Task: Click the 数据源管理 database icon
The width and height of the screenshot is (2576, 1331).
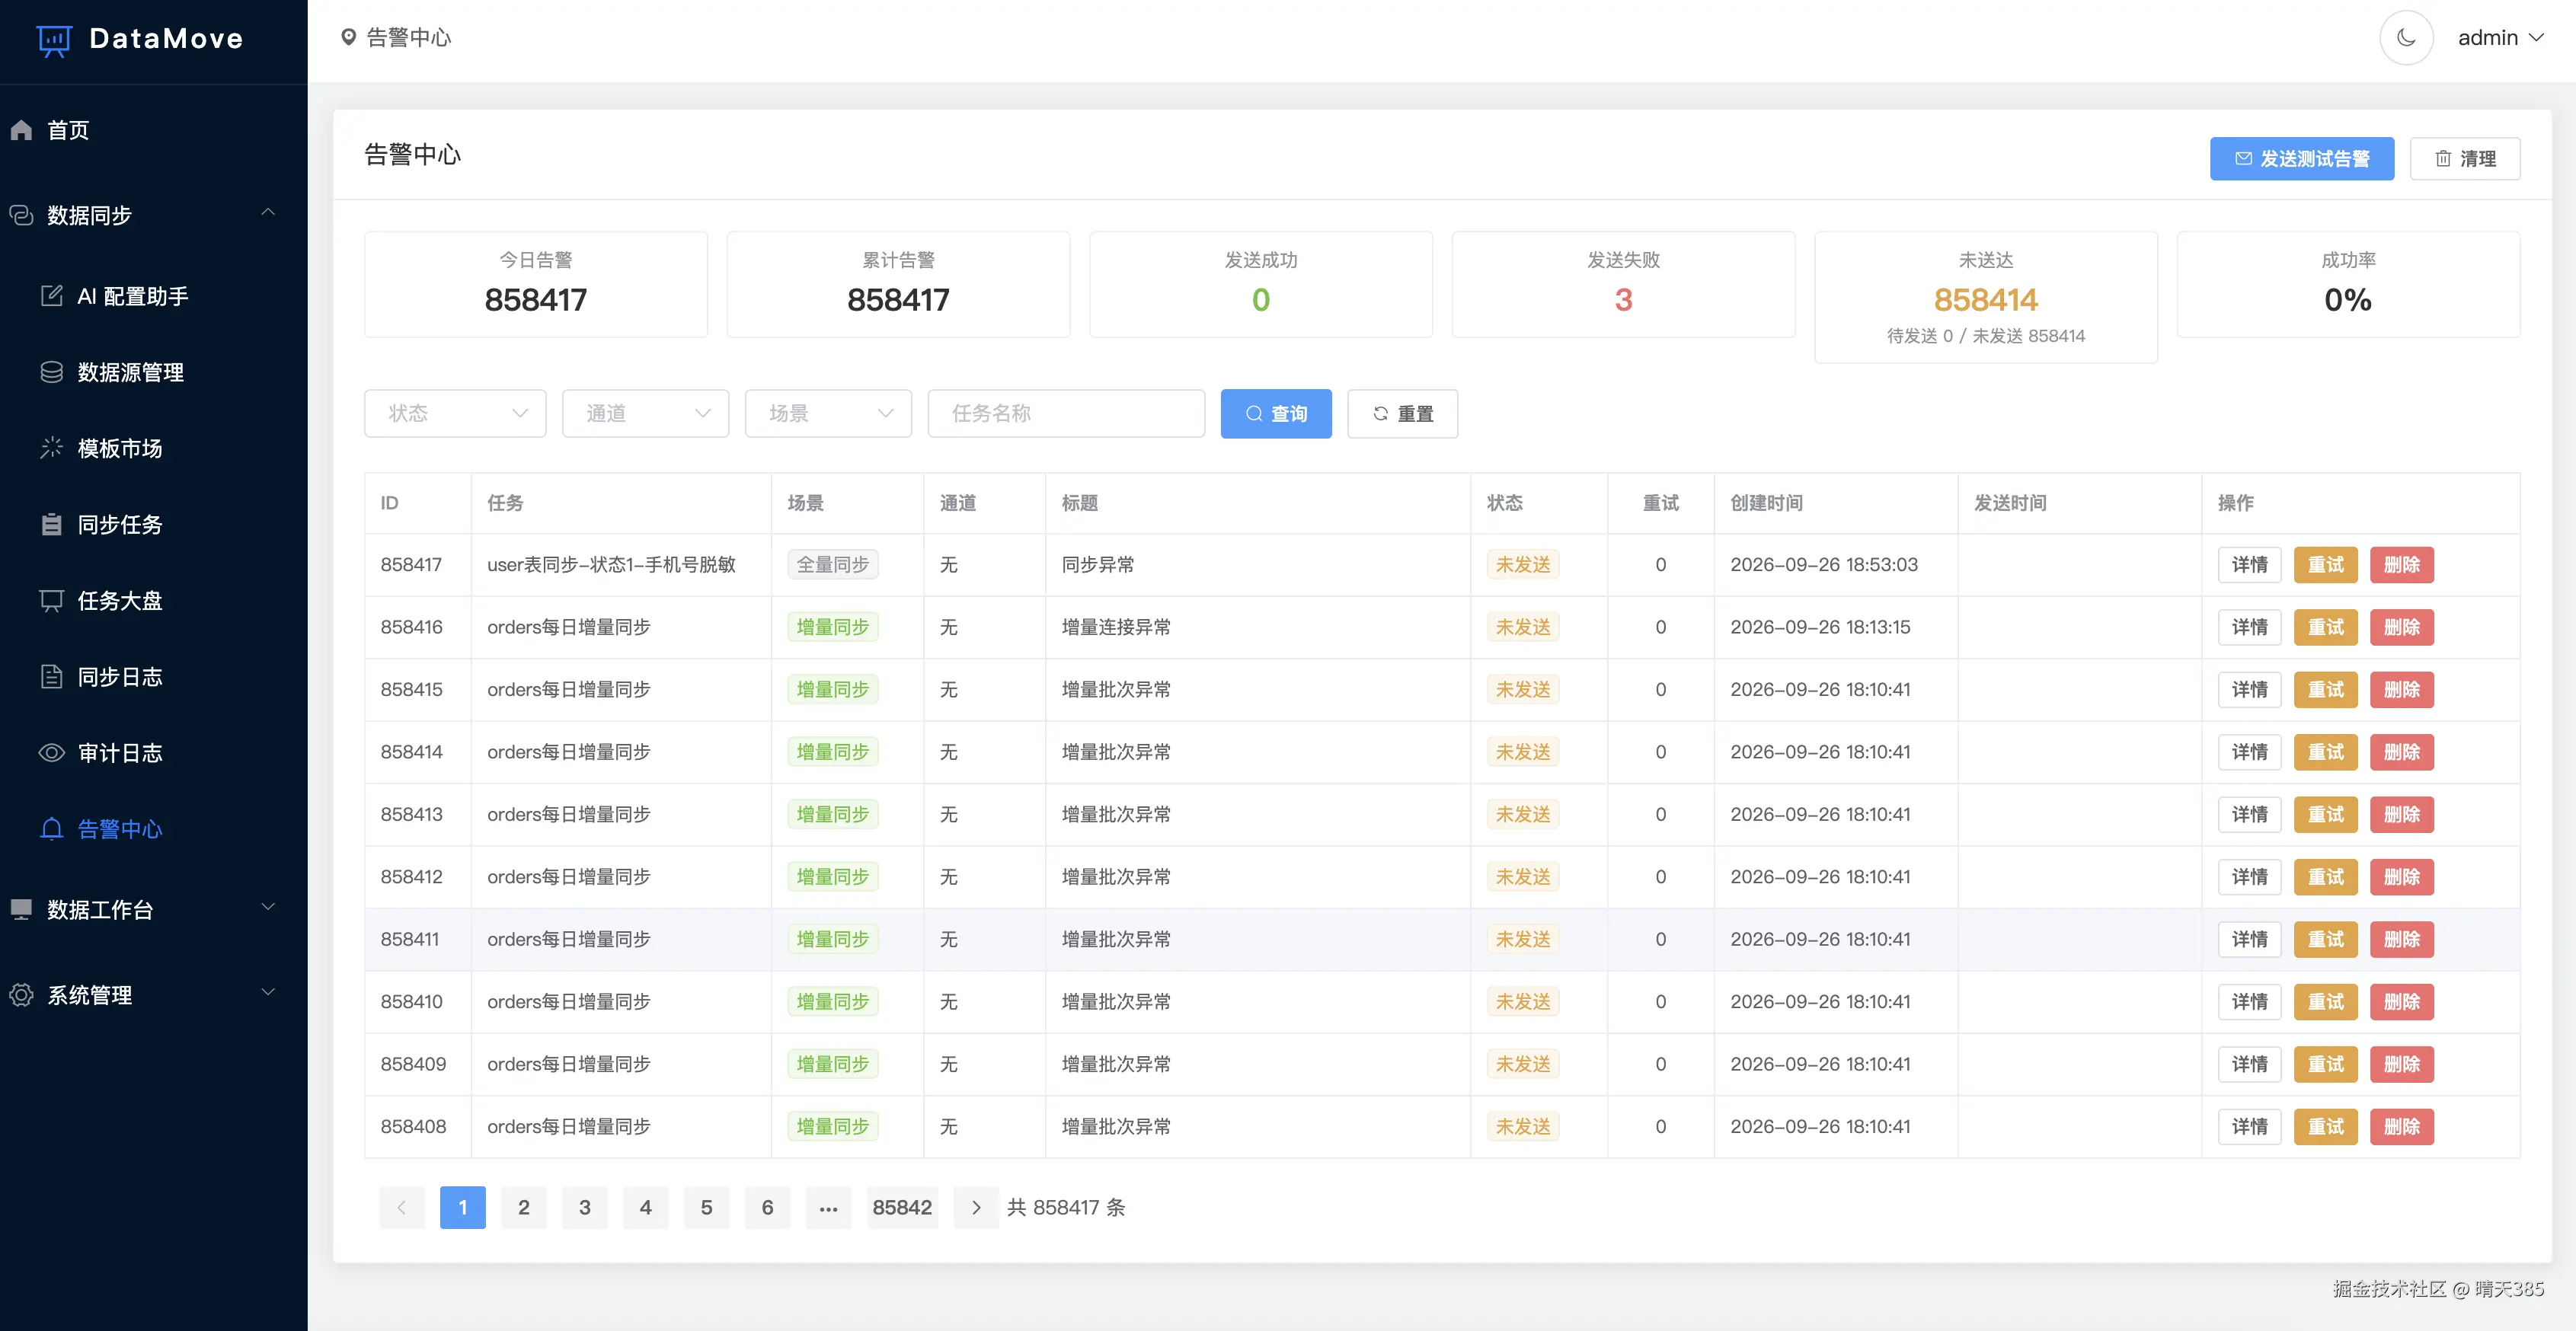Action: (51, 372)
